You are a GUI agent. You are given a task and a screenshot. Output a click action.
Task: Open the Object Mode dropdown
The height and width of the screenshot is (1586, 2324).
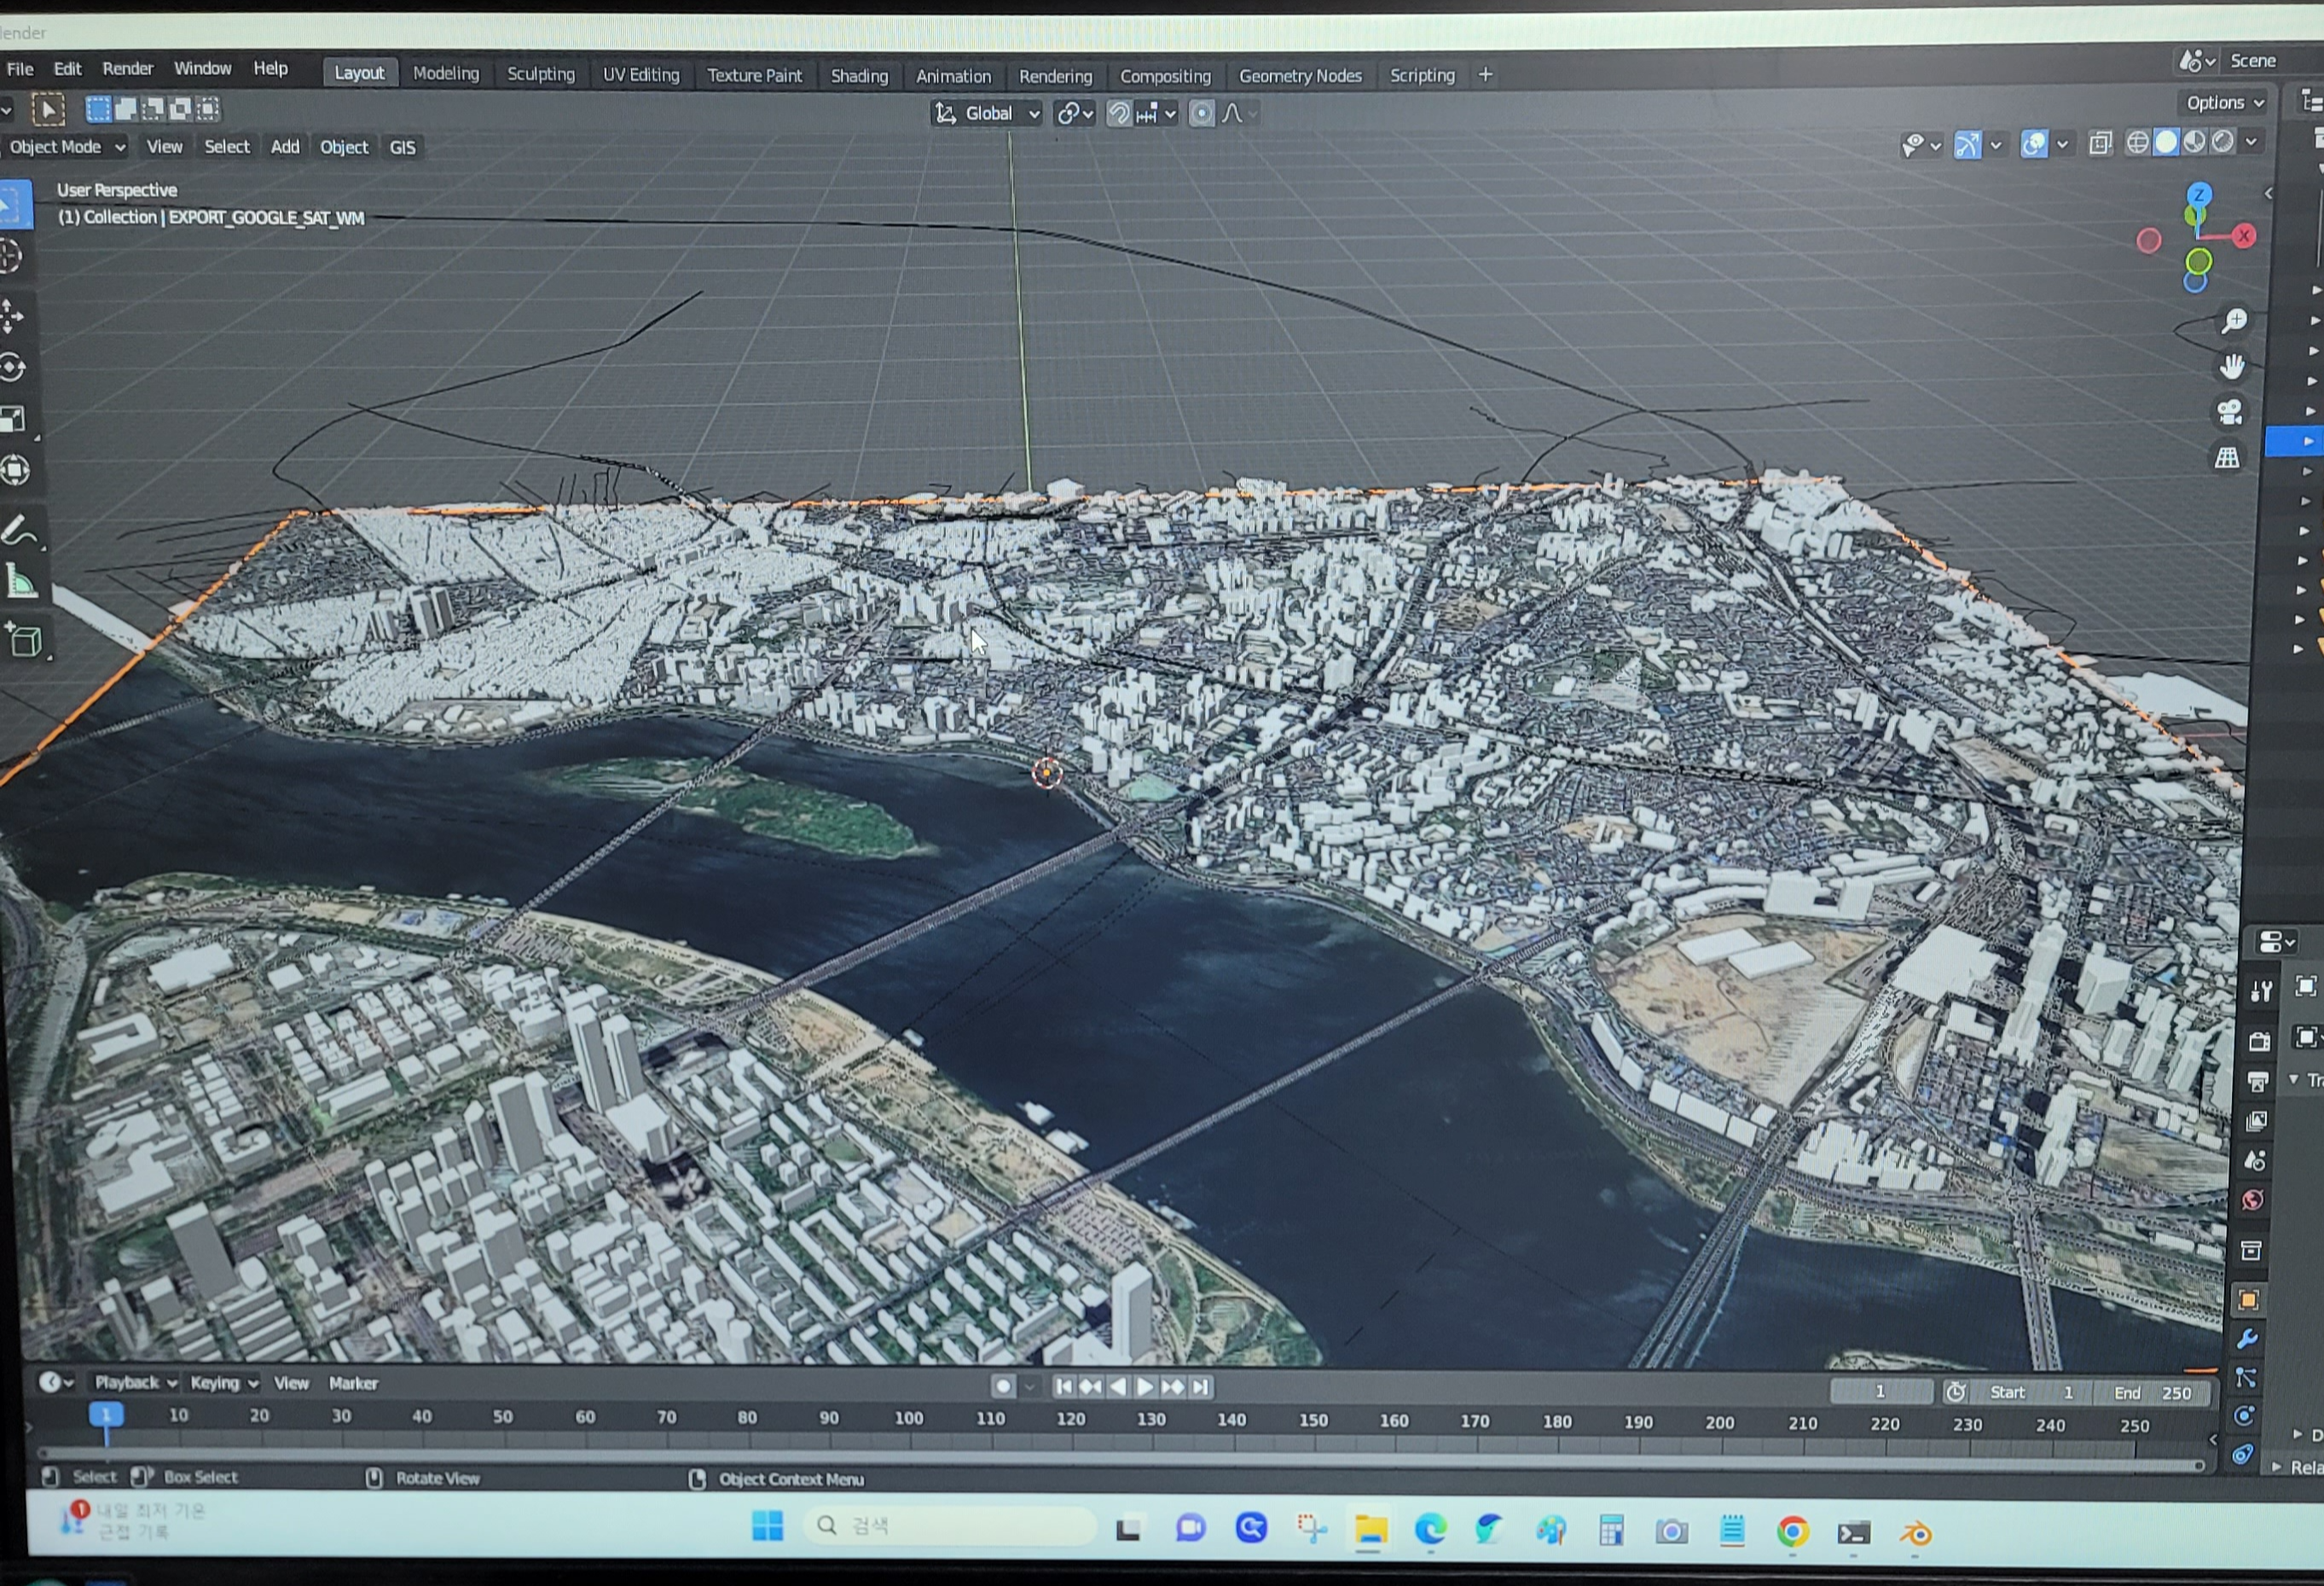point(66,147)
